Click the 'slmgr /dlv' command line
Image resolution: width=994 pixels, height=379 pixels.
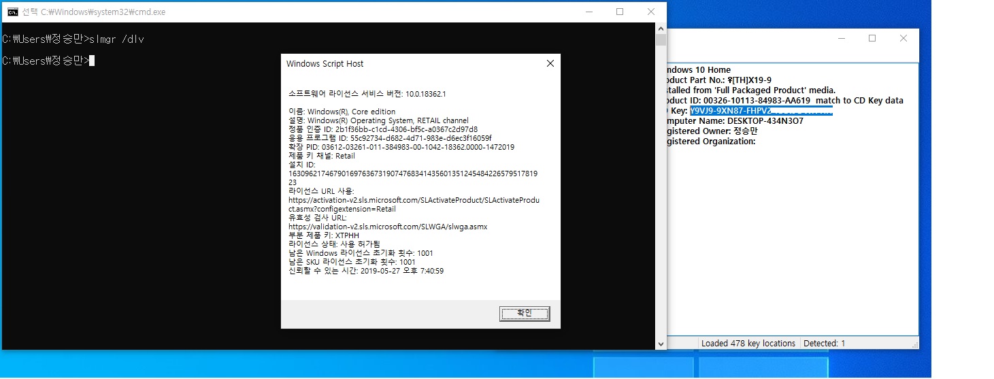[x=73, y=39]
